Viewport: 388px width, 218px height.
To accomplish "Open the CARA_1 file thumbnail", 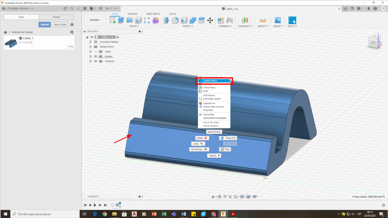I will point(11,43).
